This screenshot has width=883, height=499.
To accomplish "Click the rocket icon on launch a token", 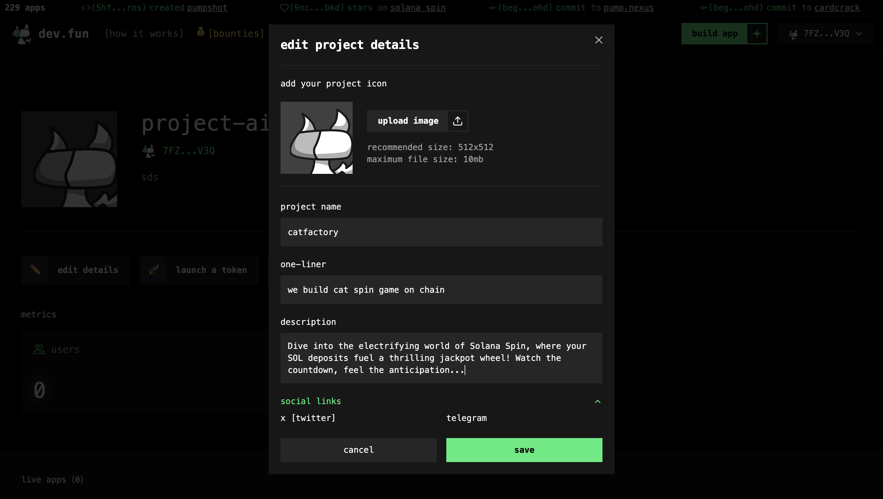I will click(x=153, y=270).
